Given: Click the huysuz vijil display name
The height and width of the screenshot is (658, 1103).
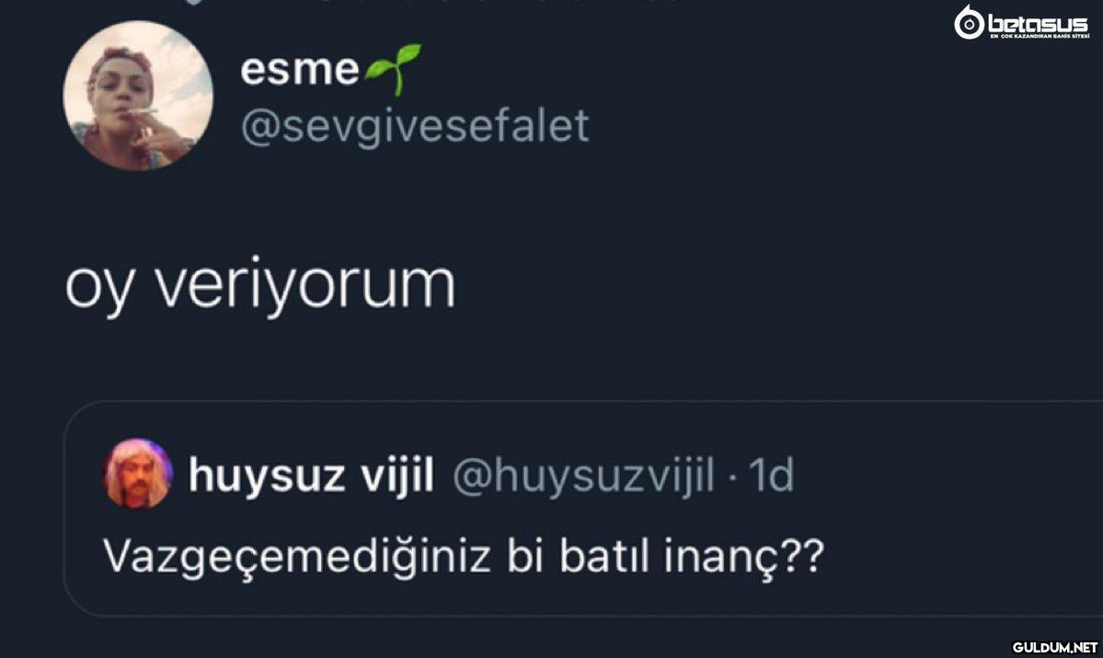Looking at the screenshot, I should click(311, 476).
